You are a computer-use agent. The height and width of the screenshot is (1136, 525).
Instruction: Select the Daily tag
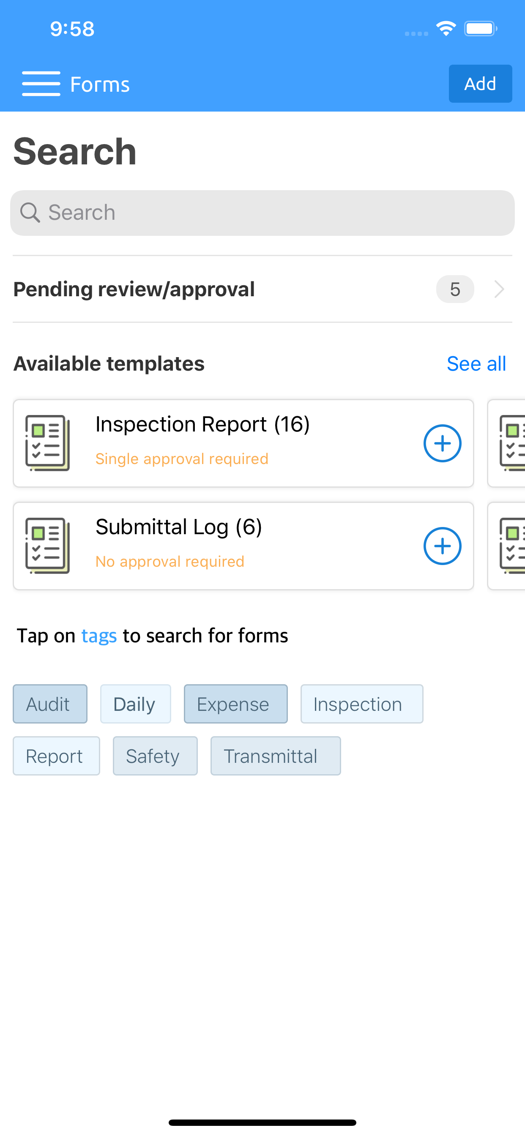pos(135,704)
